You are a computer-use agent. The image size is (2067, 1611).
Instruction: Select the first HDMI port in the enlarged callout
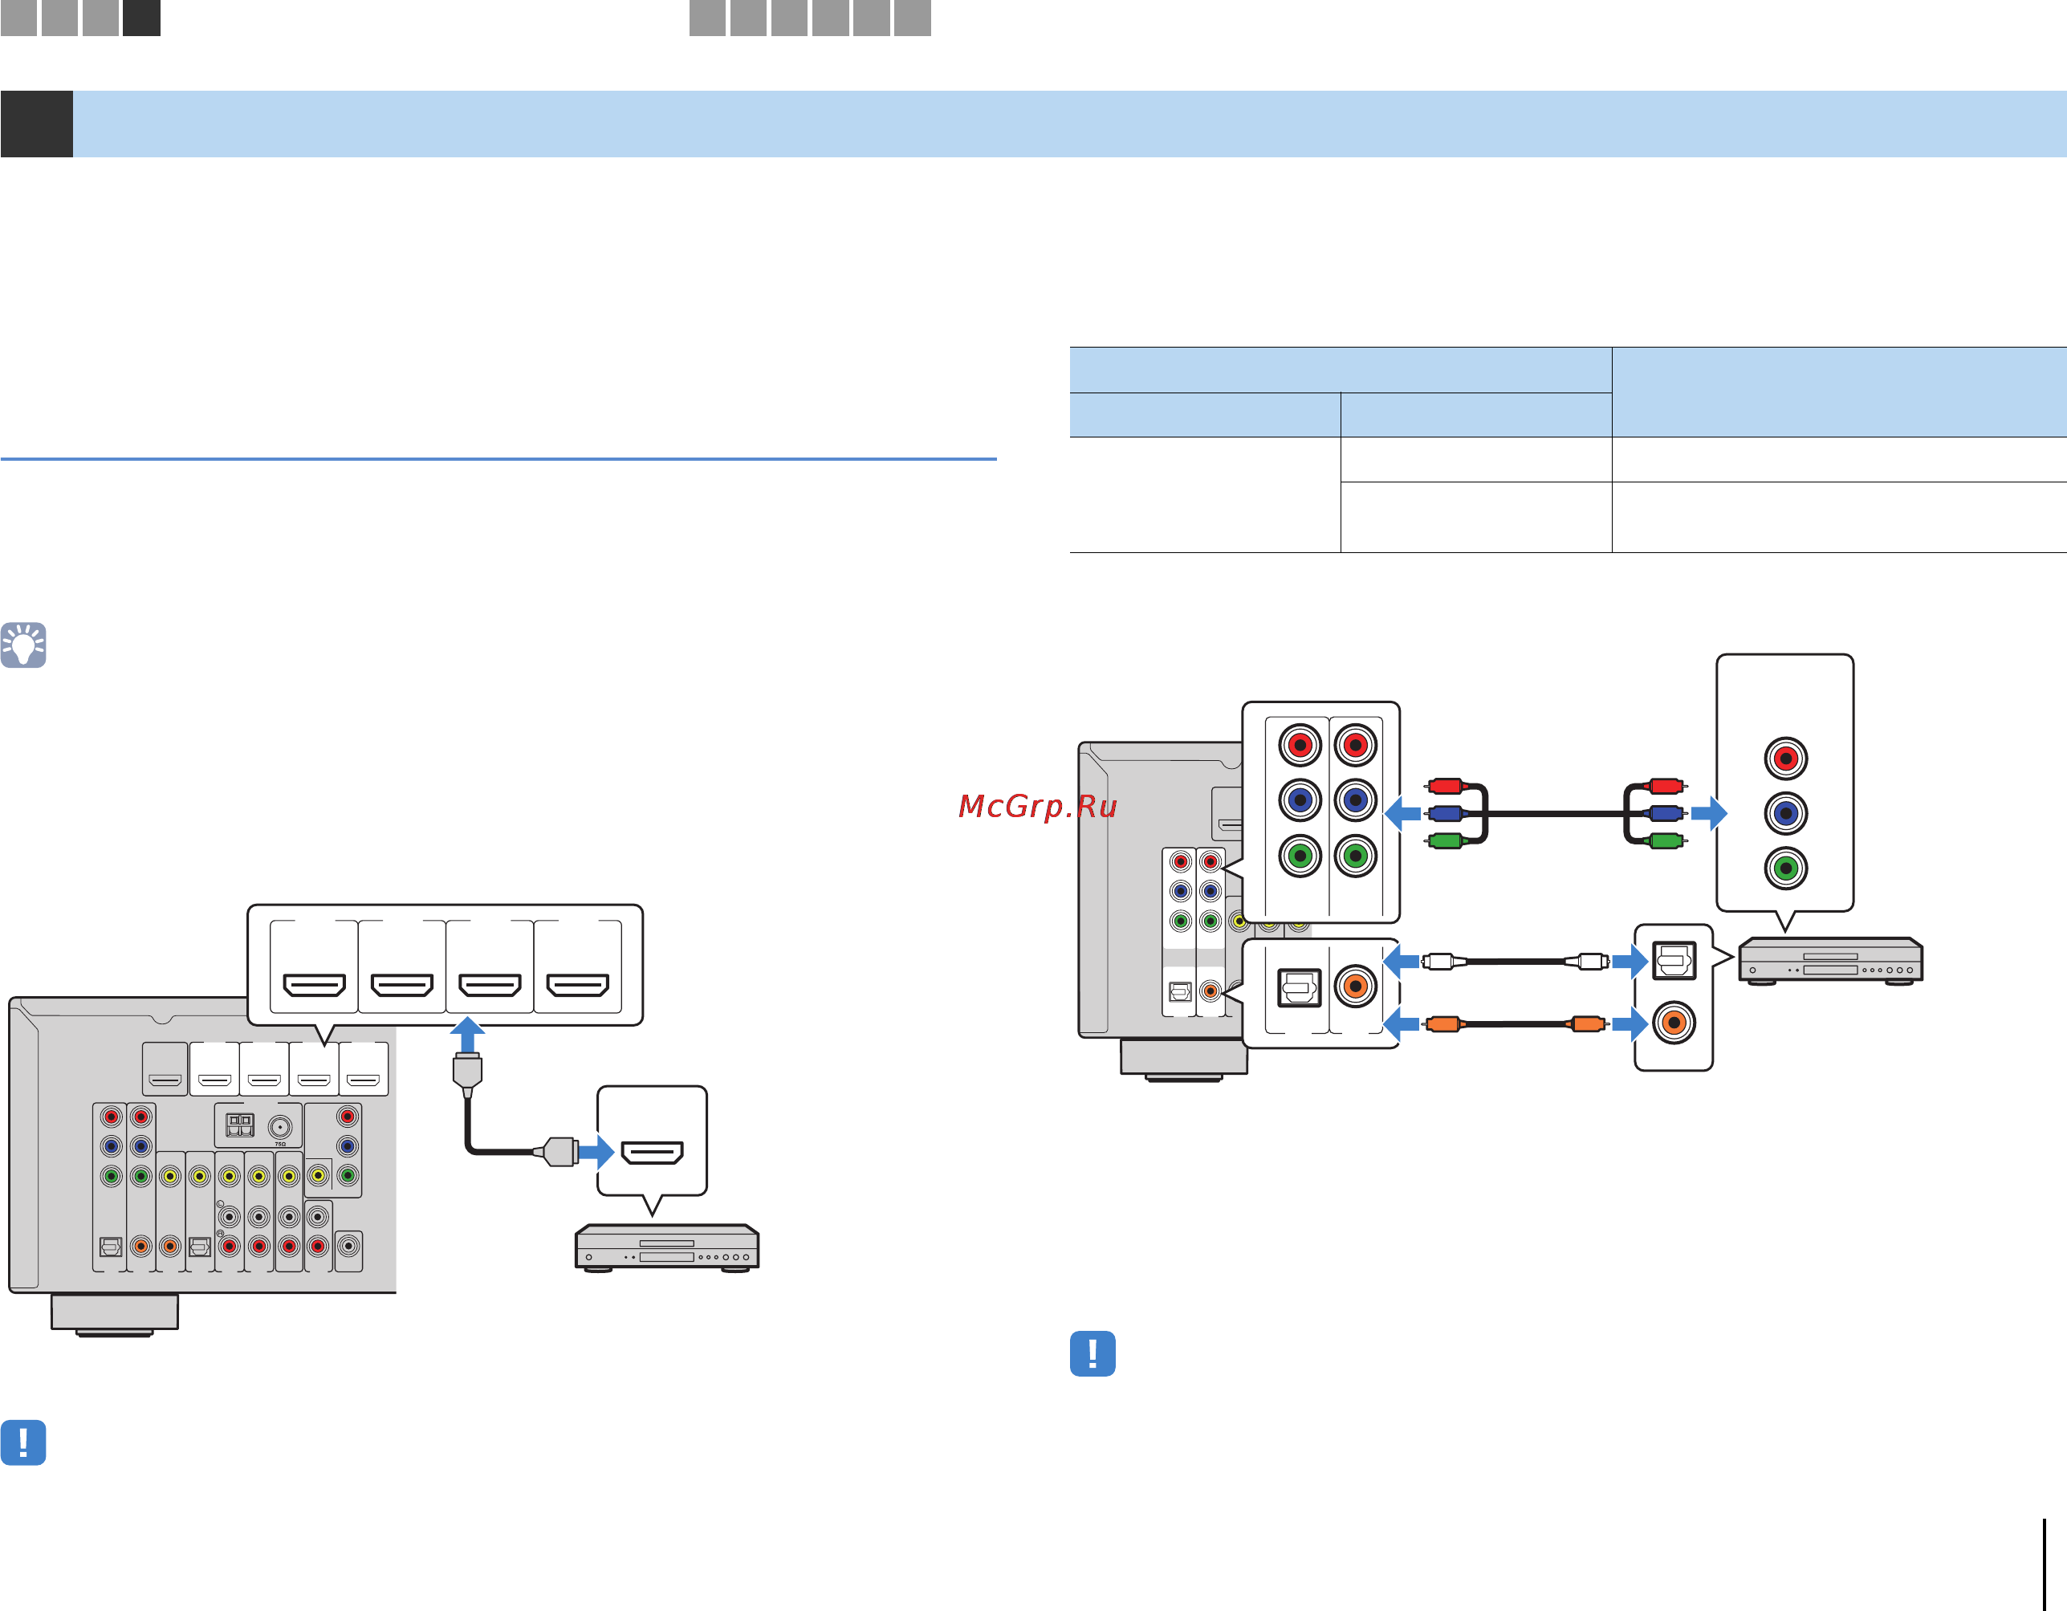(314, 986)
